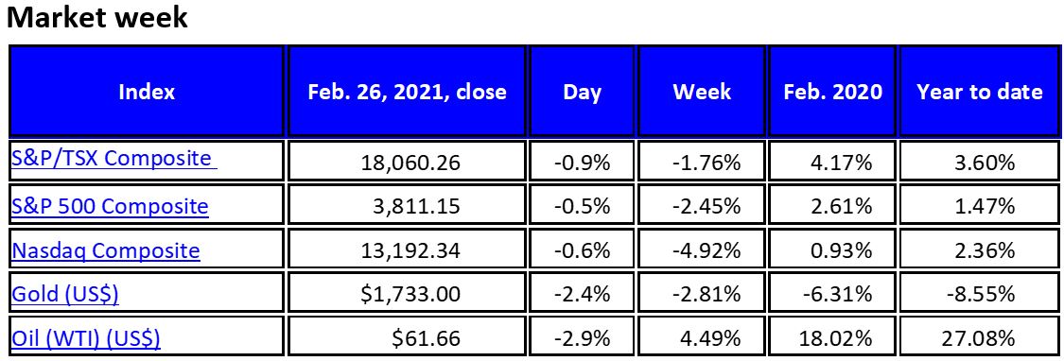Select the -4.92% Nasdaq week cell
The height and width of the screenshot is (361, 1064).
(703, 250)
